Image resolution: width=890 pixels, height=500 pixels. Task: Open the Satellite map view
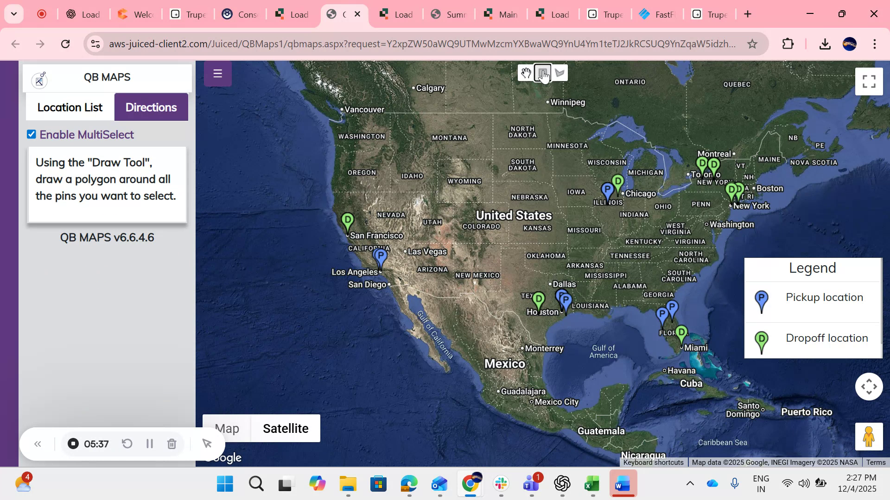pos(286,428)
